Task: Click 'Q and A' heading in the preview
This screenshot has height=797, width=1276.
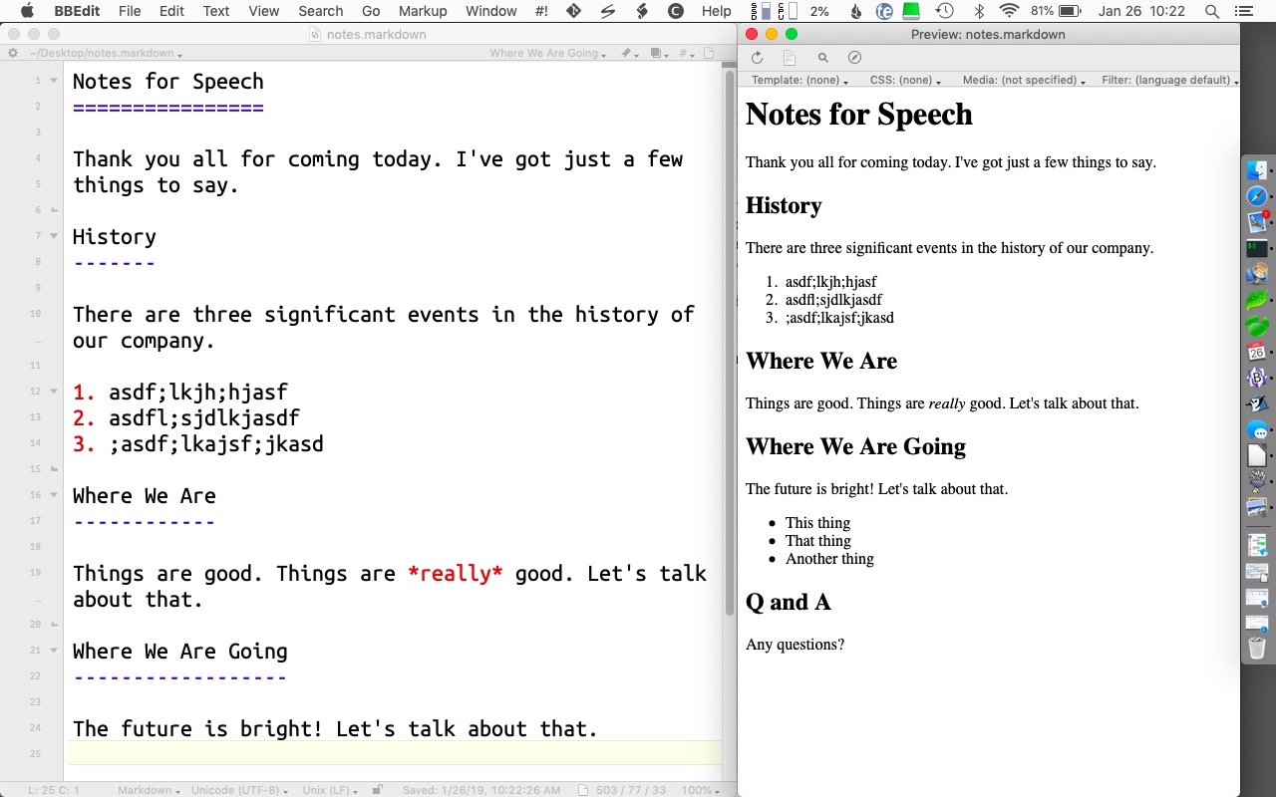Action: pyautogui.click(x=788, y=602)
